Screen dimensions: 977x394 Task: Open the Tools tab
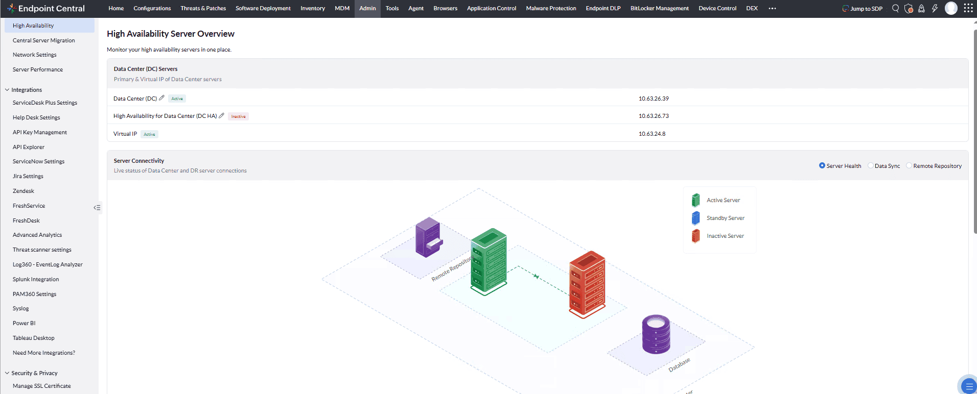tap(392, 8)
